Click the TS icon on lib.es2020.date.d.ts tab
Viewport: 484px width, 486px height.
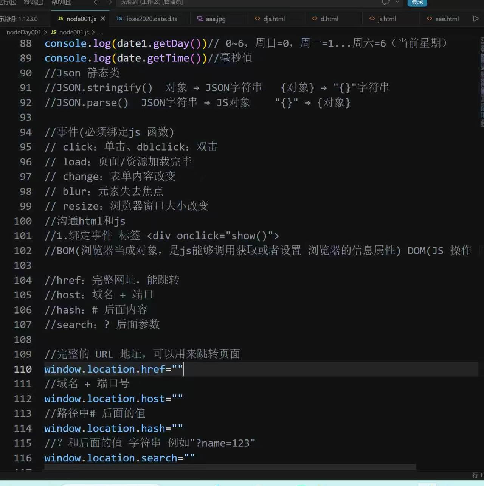[x=119, y=19]
